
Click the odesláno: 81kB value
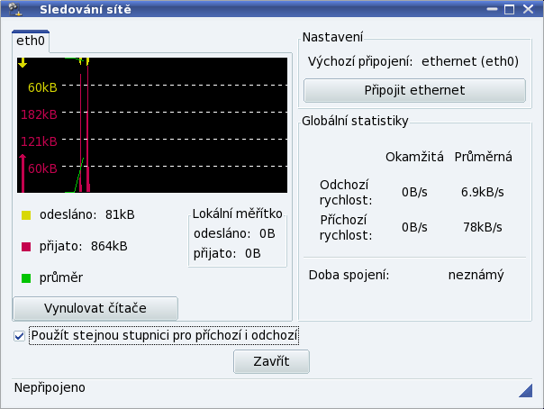[120, 214]
